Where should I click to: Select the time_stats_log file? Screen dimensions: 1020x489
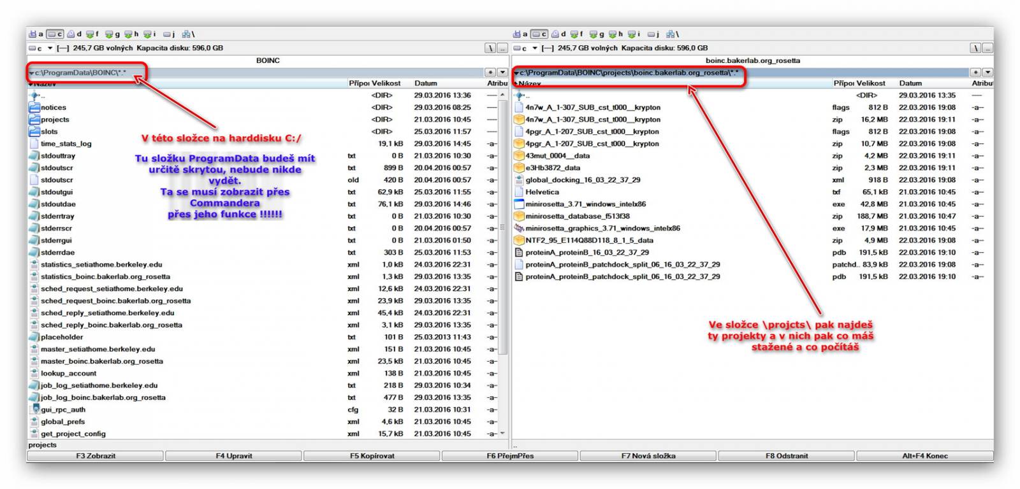[x=66, y=144]
